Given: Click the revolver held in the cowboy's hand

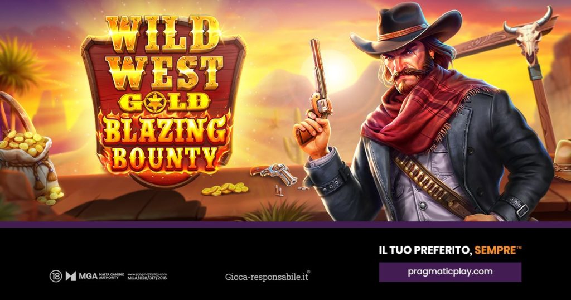Looking at the screenshot, I should [x=317, y=90].
